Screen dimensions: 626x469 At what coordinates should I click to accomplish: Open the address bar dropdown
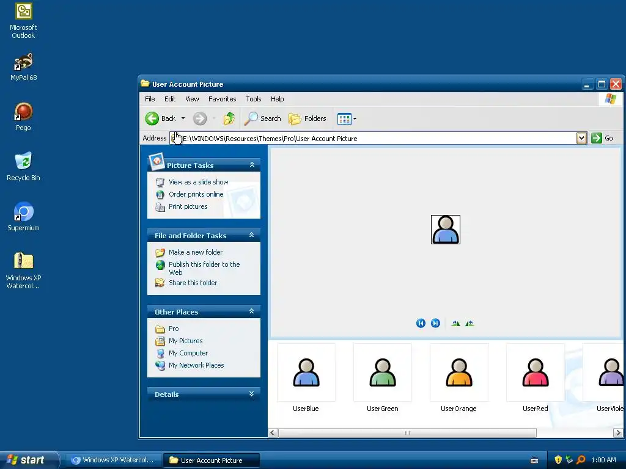pyautogui.click(x=582, y=138)
